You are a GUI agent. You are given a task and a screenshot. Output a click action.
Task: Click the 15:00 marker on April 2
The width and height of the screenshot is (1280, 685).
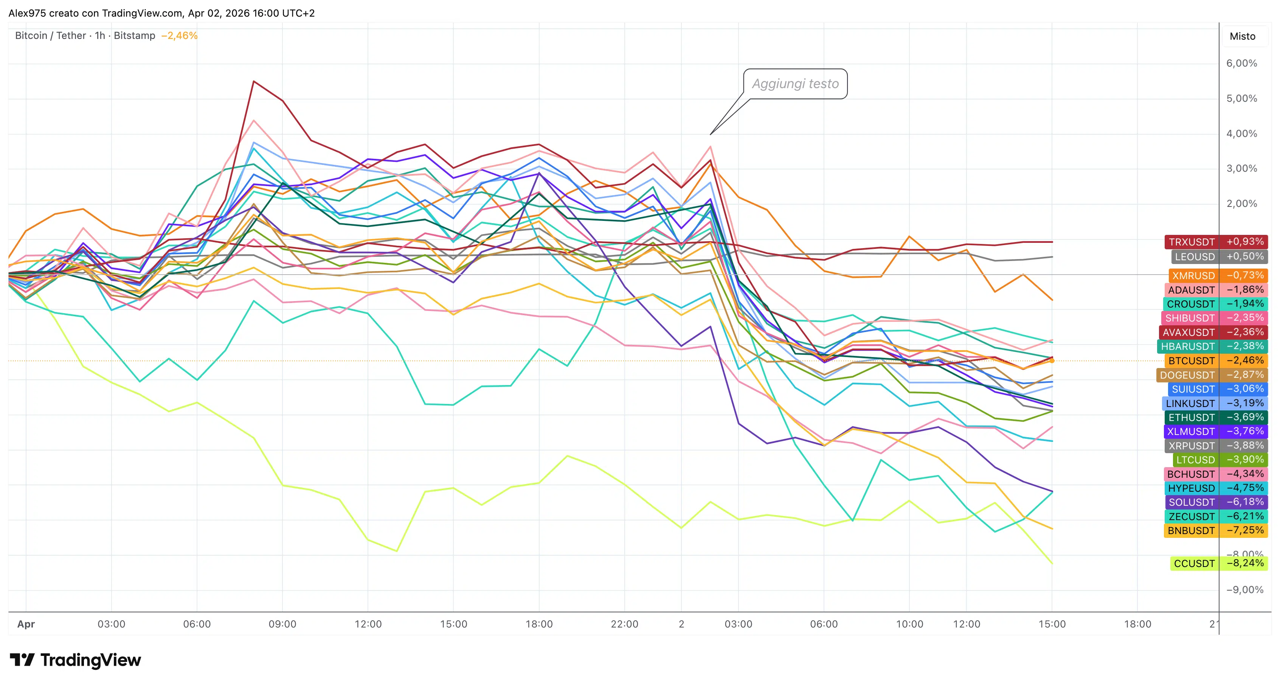tap(1052, 624)
